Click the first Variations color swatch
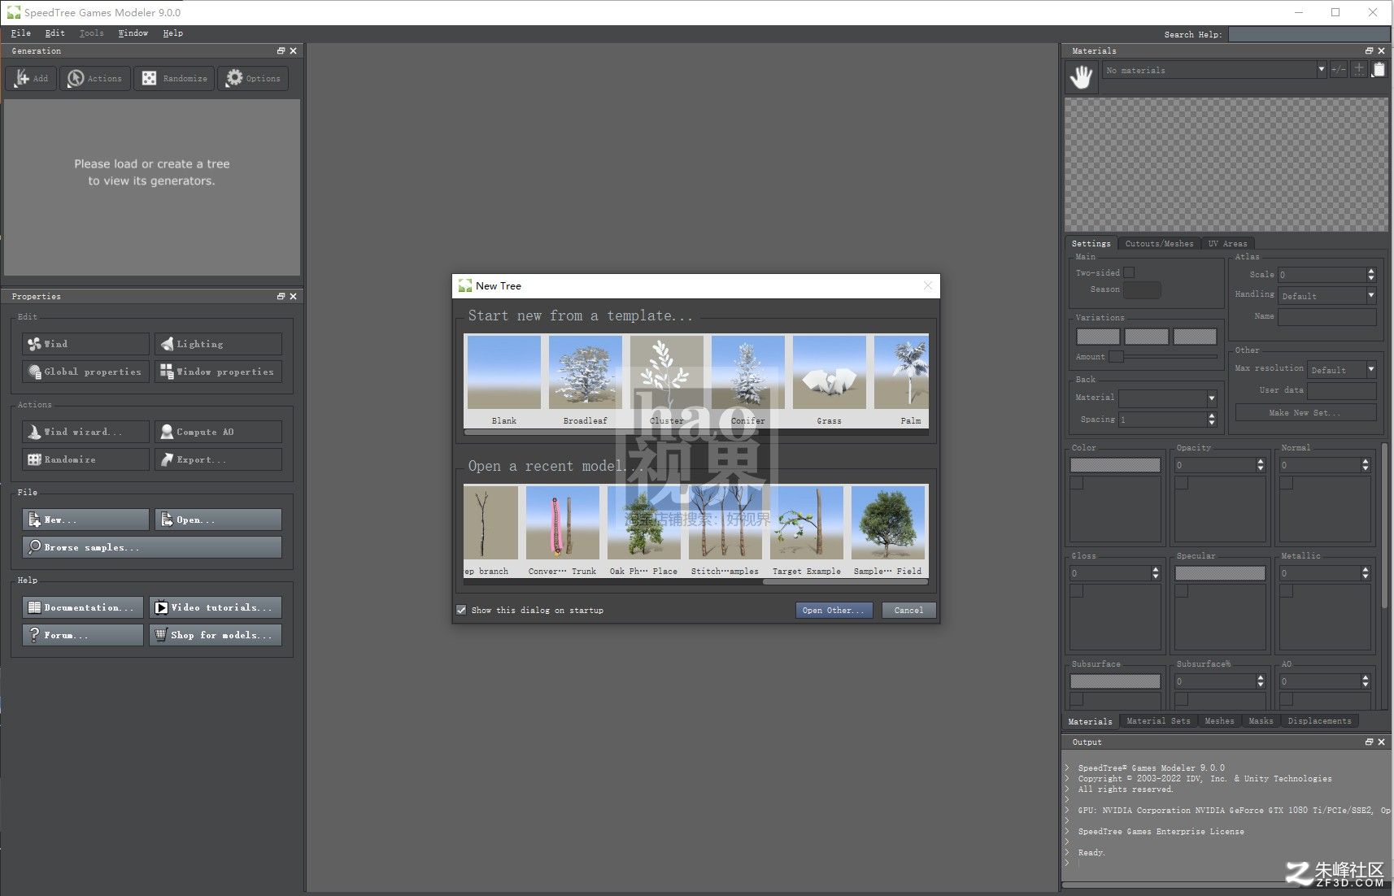The image size is (1394, 896). coord(1098,337)
